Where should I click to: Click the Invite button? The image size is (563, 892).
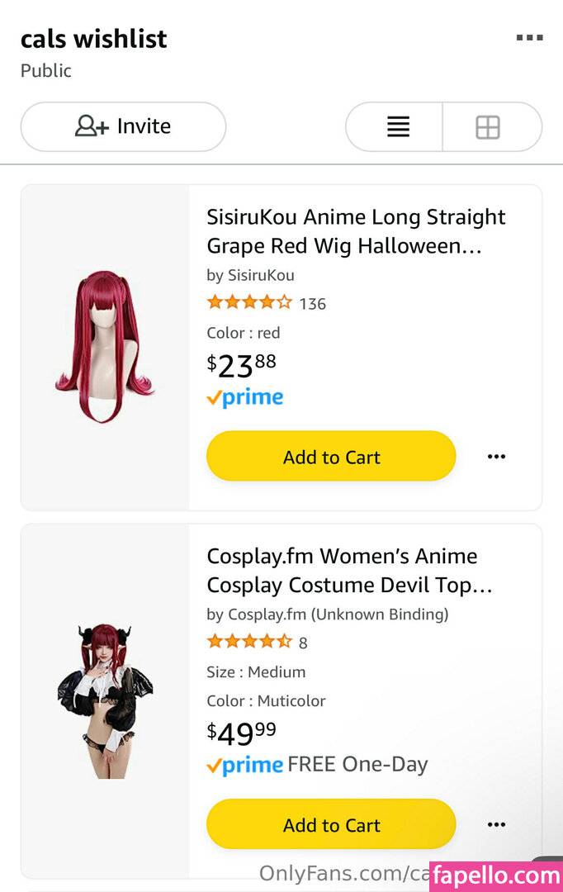tap(123, 126)
